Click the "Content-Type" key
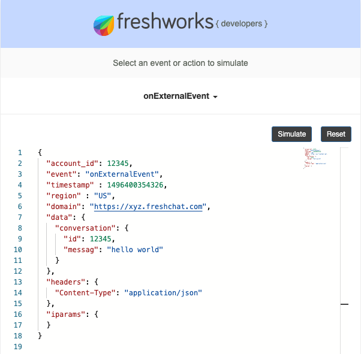 click(85, 293)
